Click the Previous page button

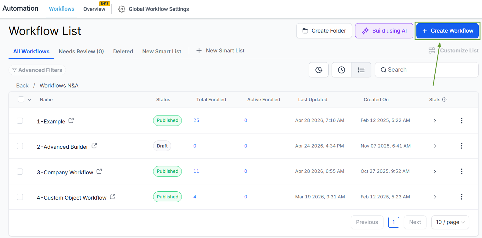click(367, 222)
